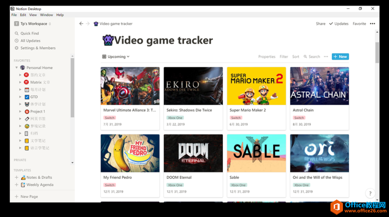Click the GTD checkbox page icon
The width and height of the screenshot is (389, 217).
click(27, 97)
